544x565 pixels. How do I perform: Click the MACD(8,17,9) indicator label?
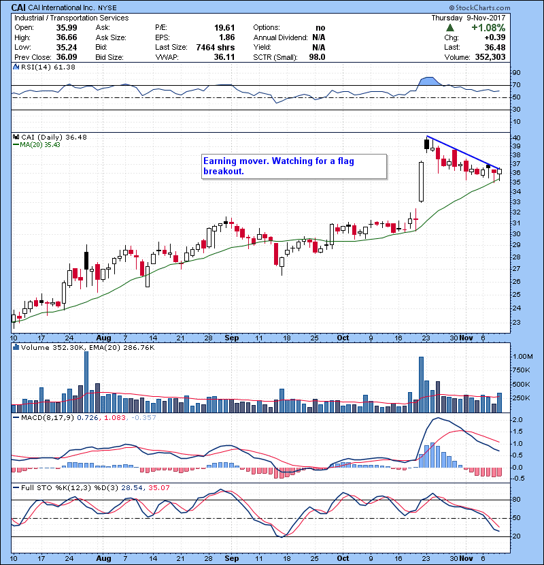(x=48, y=418)
